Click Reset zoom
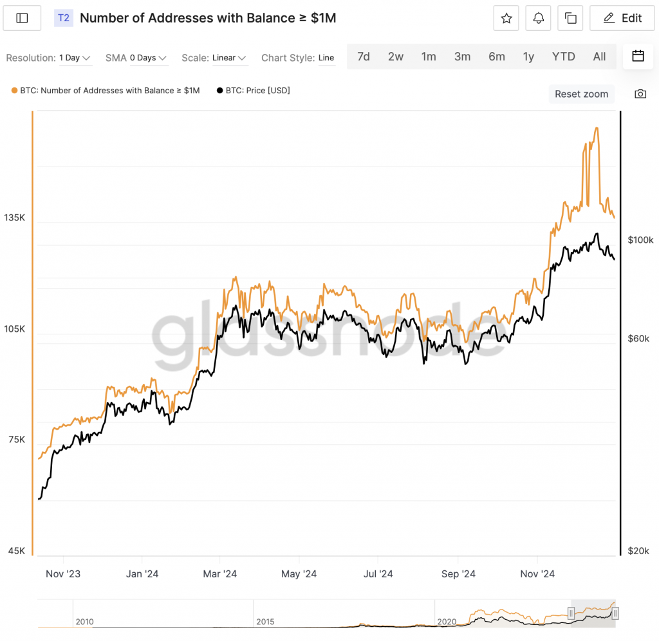 pyautogui.click(x=581, y=94)
